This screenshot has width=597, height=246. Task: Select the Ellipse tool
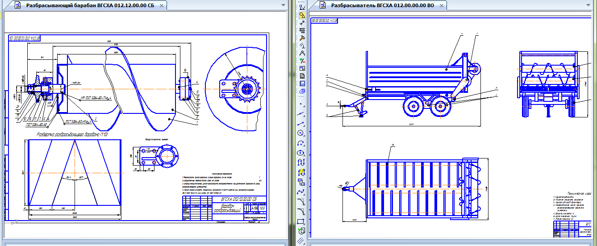pyautogui.click(x=301, y=153)
